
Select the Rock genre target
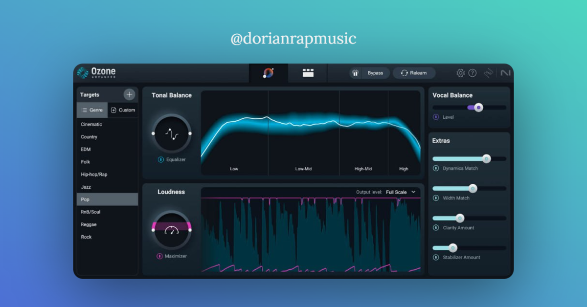pyautogui.click(x=107, y=237)
